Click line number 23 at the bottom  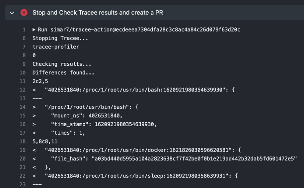click(x=23, y=184)
